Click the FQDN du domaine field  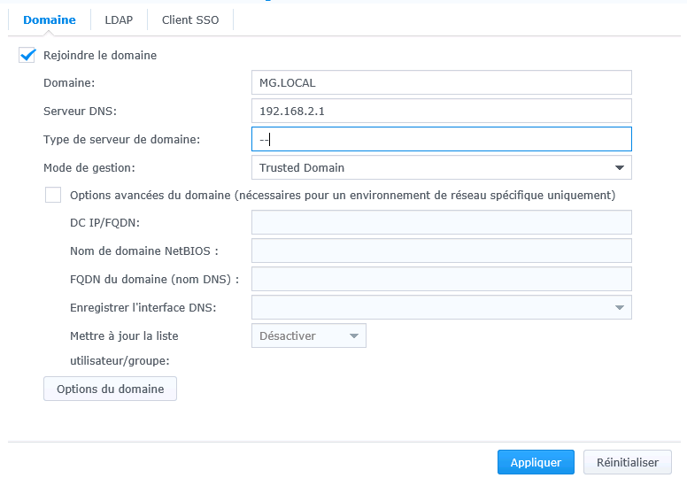click(441, 279)
